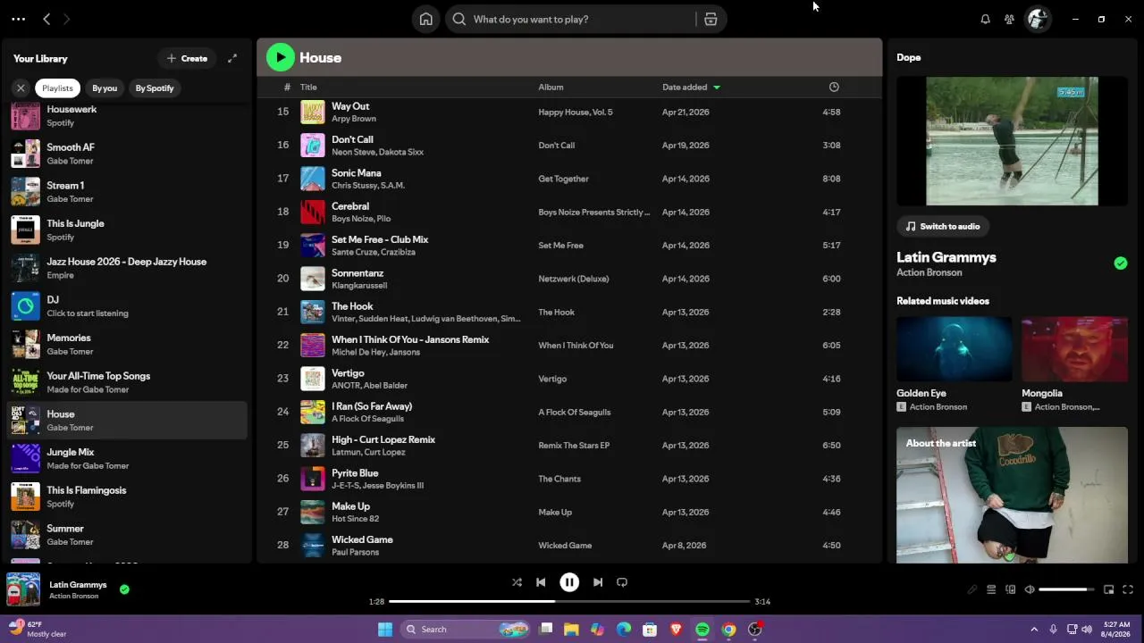Open the Golden Eye related music video
The height and width of the screenshot is (643, 1144).
point(955,364)
